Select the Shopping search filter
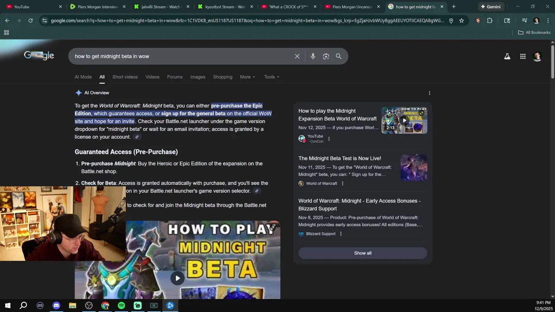The width and height of the screenshot is (555, 312). tap(223, 77)
